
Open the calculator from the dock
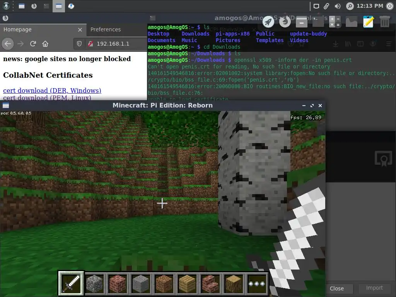click(x=335, y=22)
